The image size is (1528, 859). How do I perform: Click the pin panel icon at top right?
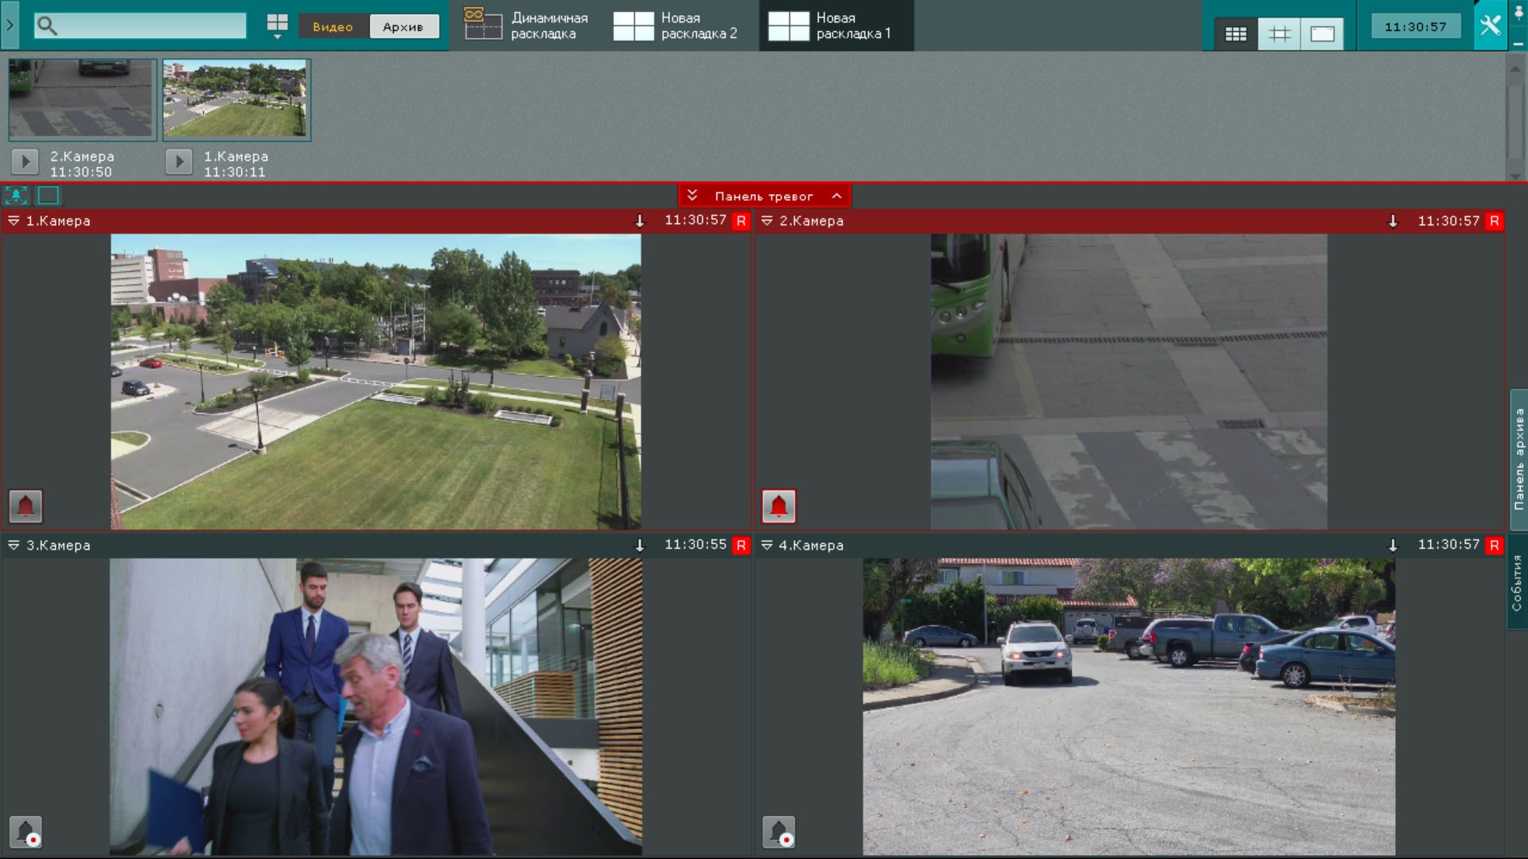click(1518, 14)
